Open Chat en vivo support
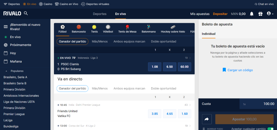This screenshot has width=277, height=130. [264, 4]
